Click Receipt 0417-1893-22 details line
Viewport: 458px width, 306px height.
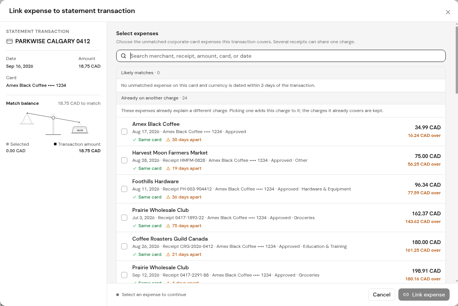click(223, 217)
